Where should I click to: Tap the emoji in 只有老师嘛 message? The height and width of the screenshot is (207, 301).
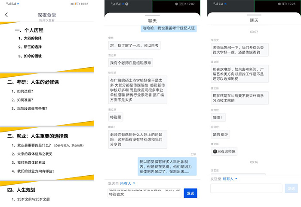pyautogui.click(x=215, y=151)
